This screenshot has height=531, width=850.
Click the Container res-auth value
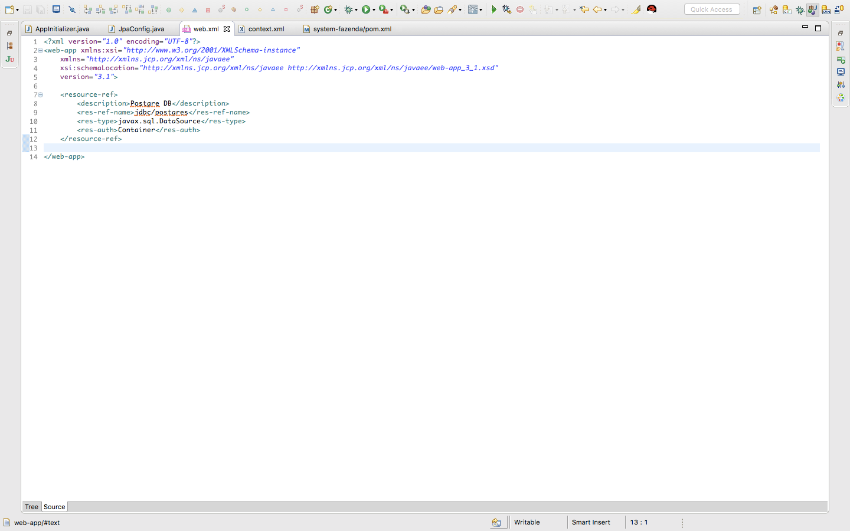pyautogui.click(x=136, y=130)
